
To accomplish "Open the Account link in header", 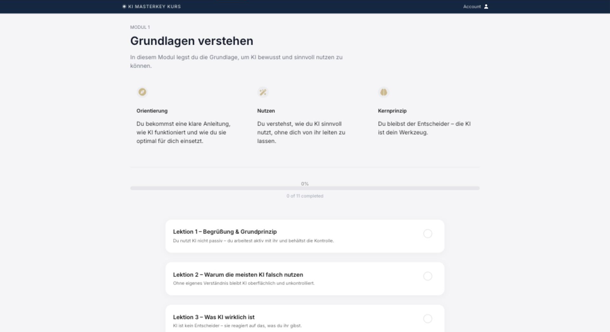I will (472, 6).
